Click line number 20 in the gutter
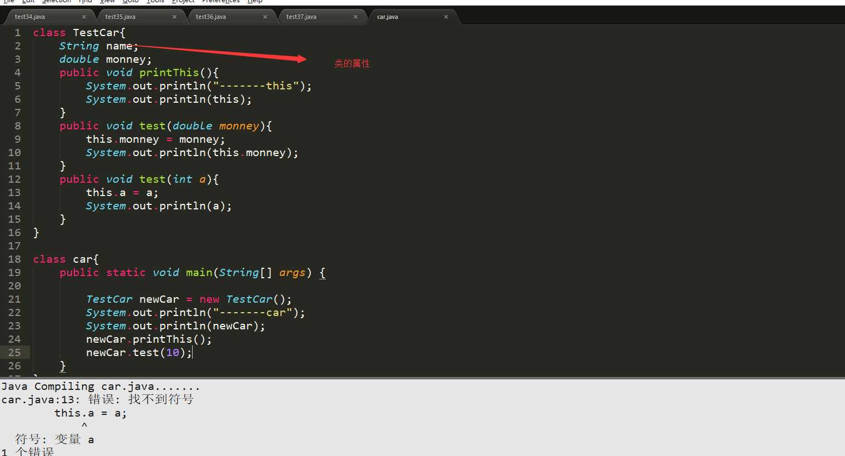The width and height of the screenshot is (845, 456). (x=14, y=286)
